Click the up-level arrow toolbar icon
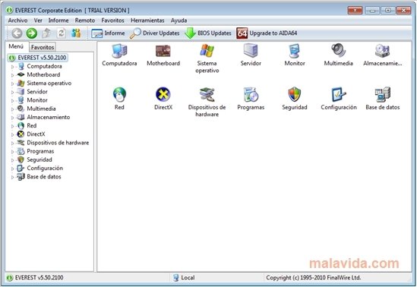The height and width of the screenshot is (287, 417). pos(46,33)
